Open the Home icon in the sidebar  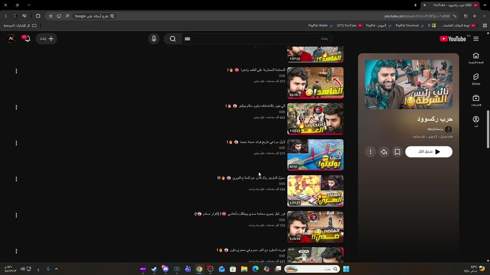click(476, 58)
